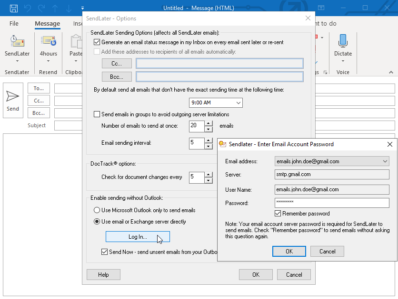Decrease document changes check interval
Image resolution: width=398 pixels, height=299 pixels.
(209, 180)
